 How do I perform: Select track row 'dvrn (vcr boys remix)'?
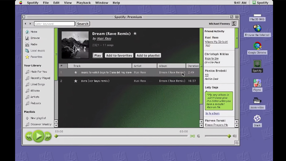pos(129,81)
